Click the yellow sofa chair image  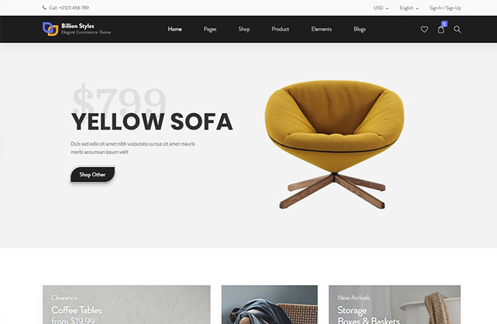point(334,145)
